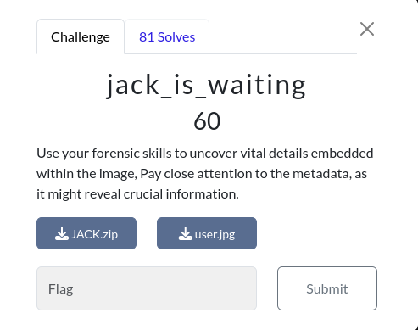Download the JACK.zip file

click(x=86, y=233)
